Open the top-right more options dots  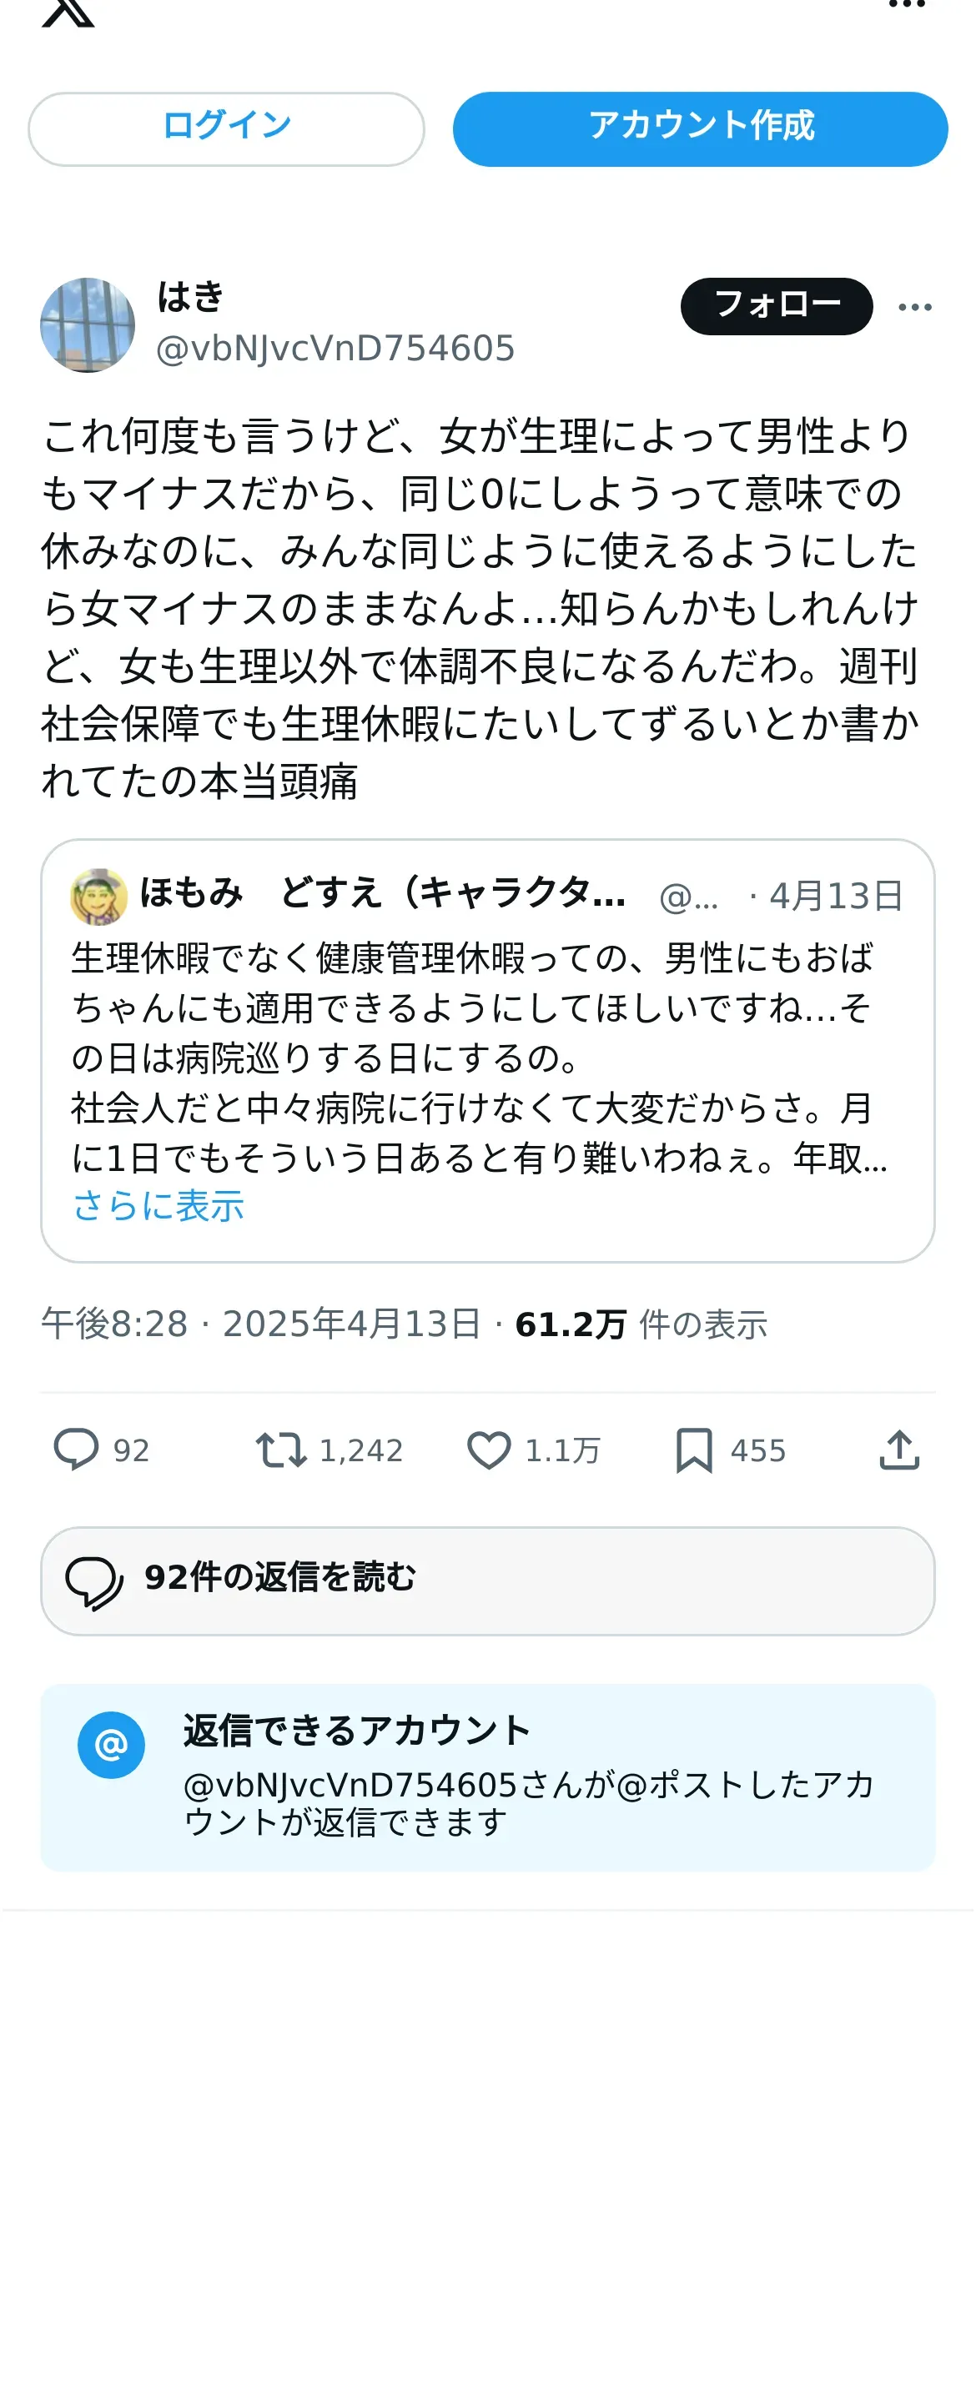907,5
